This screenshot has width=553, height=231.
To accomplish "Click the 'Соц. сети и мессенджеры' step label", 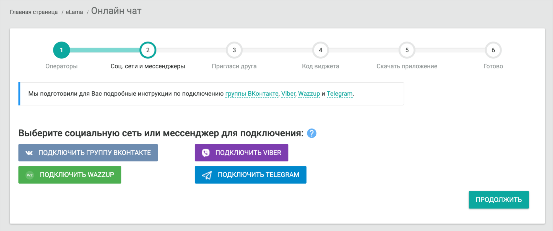I will click(x=148, y=66).
